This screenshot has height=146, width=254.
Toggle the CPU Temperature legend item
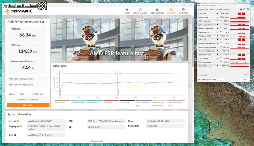(x=78, y=102)
